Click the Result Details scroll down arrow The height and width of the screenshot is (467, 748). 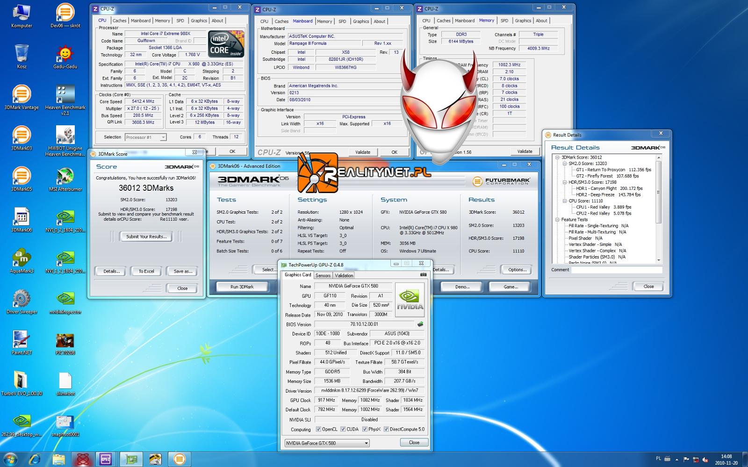[x=659, y=260]
